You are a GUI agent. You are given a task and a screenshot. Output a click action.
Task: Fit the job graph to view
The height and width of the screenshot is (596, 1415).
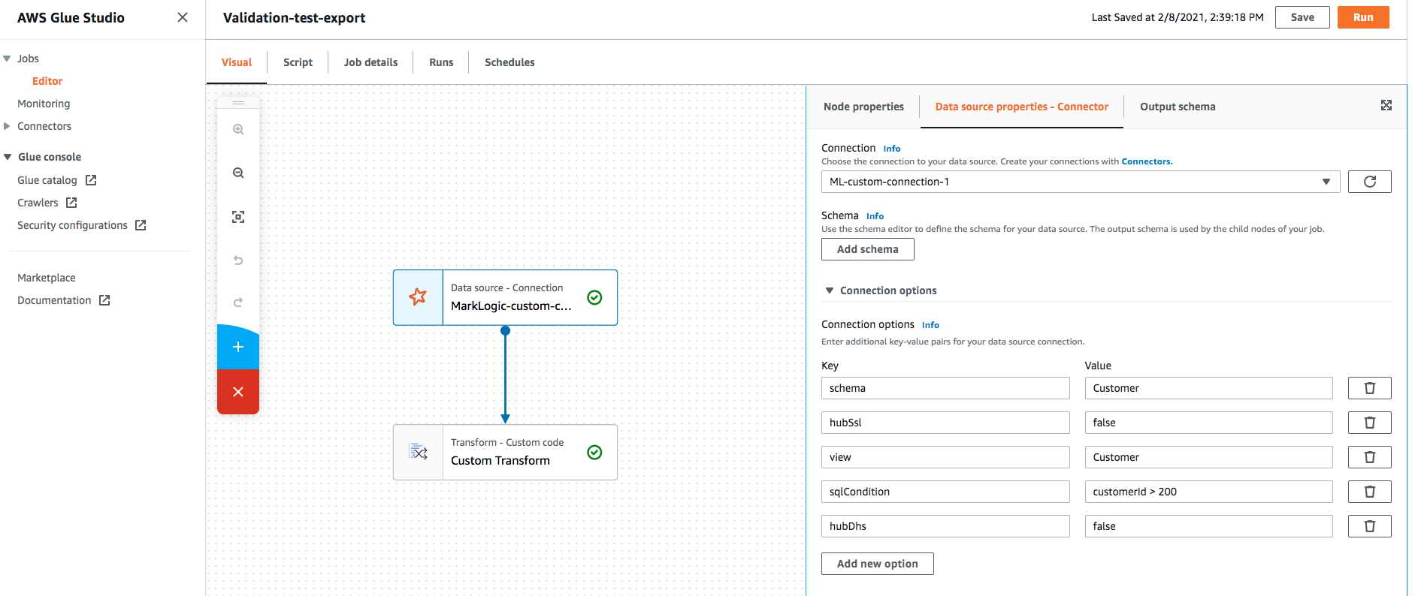pos(238,217)
